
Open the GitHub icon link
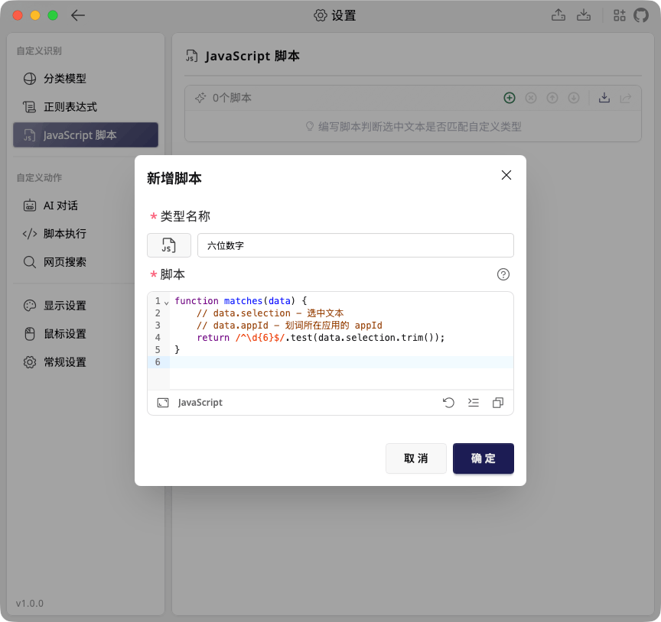[x=641, y=15]
